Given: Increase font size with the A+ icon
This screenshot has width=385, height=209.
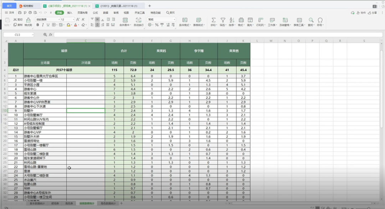Looking at the screenshot, I should (78, 19).
